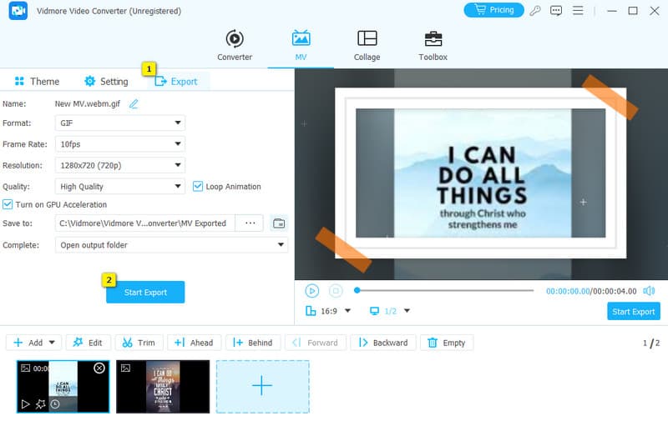Open the feedback chat icon
Screen dimensions: 668x431
[x=557, y=11]
